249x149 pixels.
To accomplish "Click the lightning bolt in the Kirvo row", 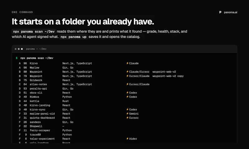I will coord(127,63).
